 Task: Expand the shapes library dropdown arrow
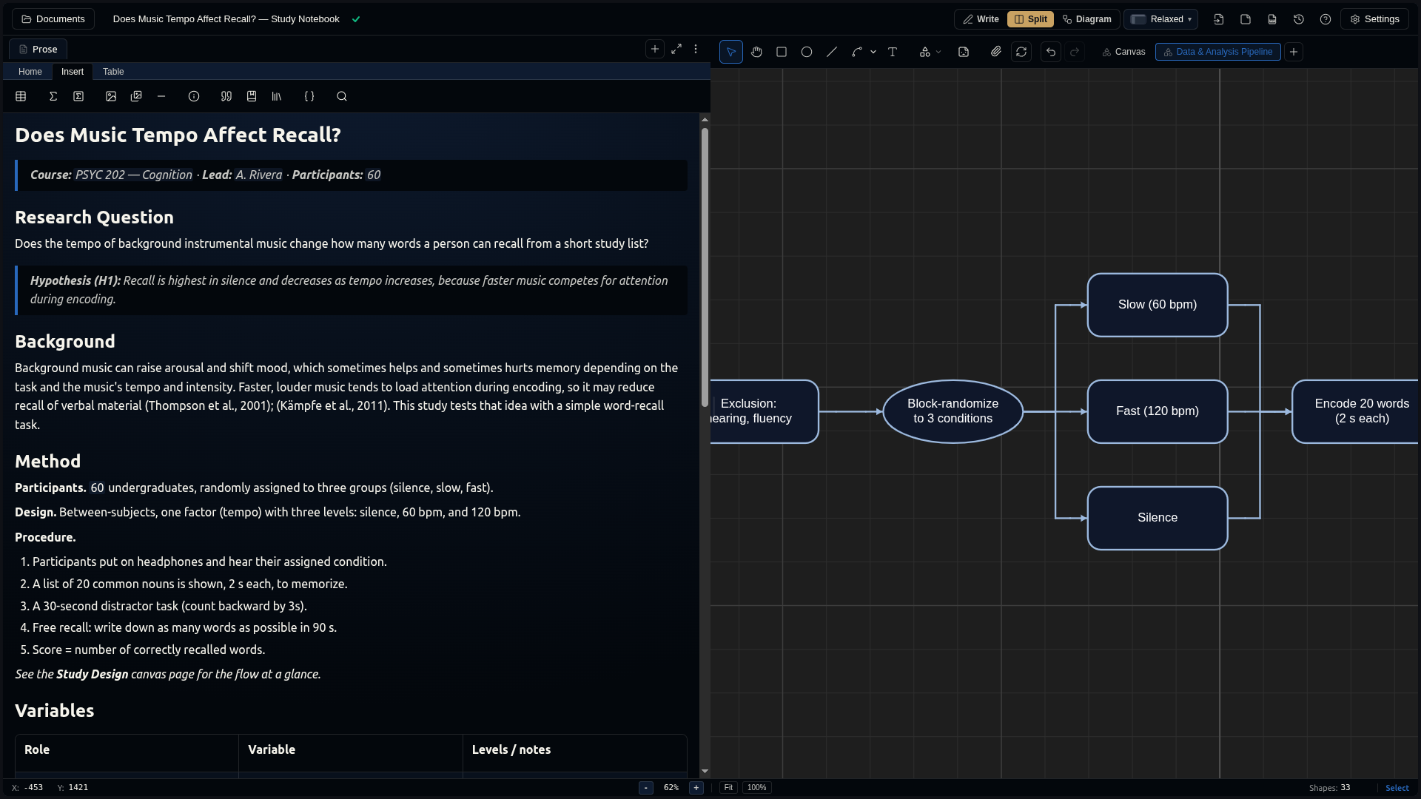coord(938,52)
